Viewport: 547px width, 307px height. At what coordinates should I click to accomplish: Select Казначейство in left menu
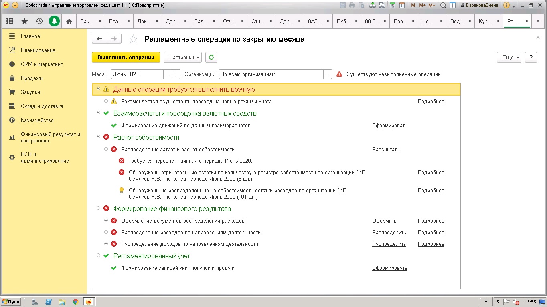pyautogui.click(x=37, y=120)
